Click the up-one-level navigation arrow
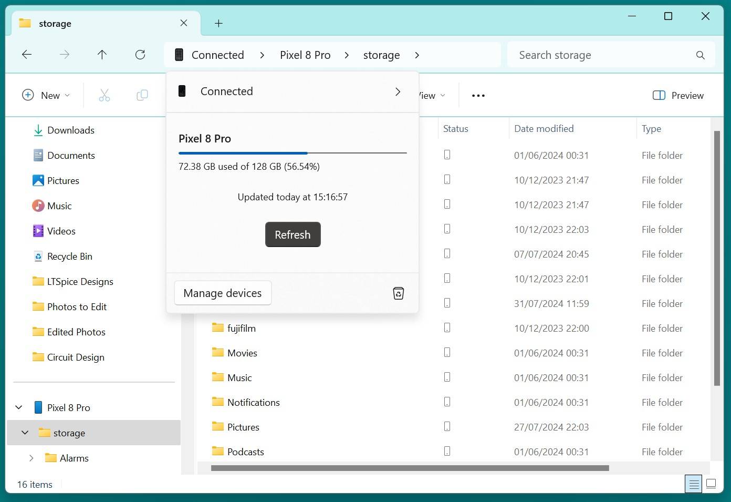731x502 pixels. 102,55
